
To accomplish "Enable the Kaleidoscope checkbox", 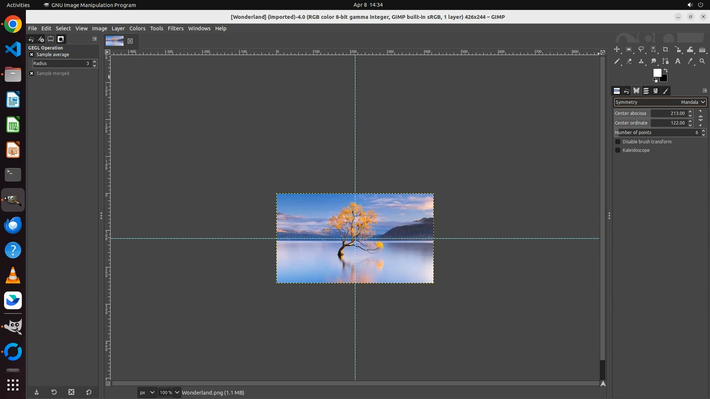I will tap(618, 150).
